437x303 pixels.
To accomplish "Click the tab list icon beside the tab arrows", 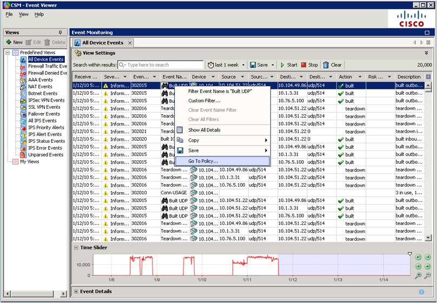I will tap(428, 43).
